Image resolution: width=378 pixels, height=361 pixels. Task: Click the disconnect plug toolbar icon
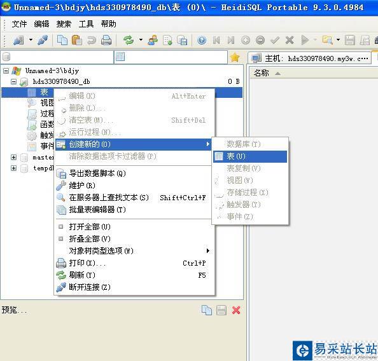click(43, 40)
